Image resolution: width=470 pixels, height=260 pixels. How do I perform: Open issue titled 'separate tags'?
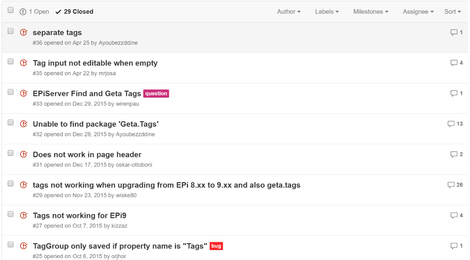click(57, 33)
